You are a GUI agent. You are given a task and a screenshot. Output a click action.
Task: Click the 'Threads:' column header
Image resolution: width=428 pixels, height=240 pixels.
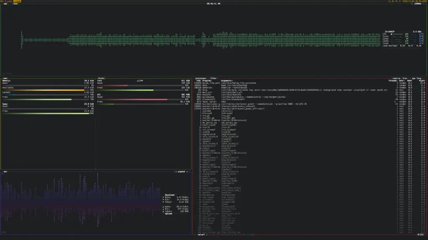pos(393,81)
